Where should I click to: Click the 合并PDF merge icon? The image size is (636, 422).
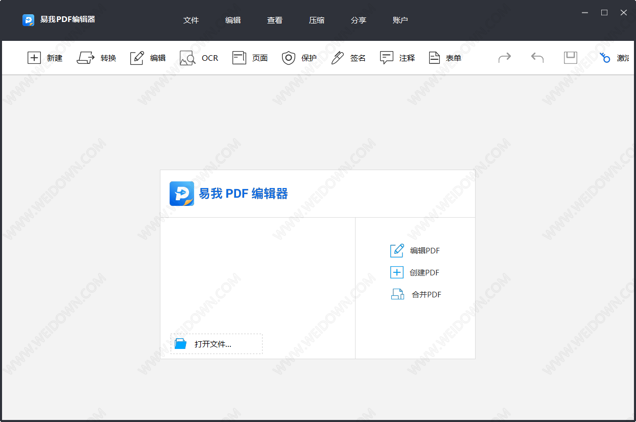tap(397, 294)
